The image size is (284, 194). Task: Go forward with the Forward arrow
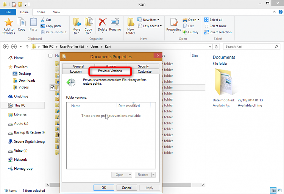coord(14,47)
